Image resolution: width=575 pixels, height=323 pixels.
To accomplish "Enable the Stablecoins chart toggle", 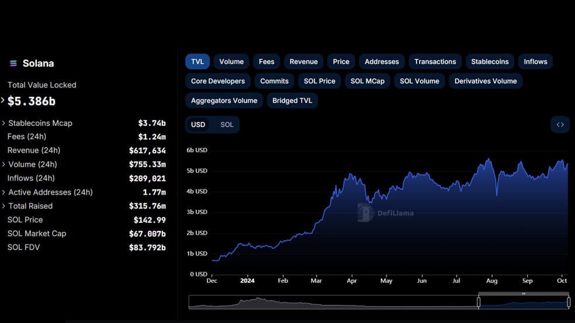I will 490,61.
